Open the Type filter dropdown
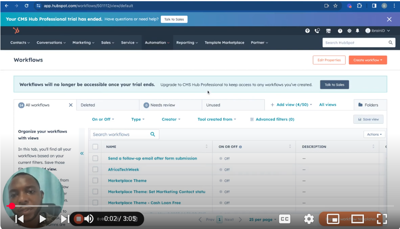The image size is (400, 229). click(138, 119)
